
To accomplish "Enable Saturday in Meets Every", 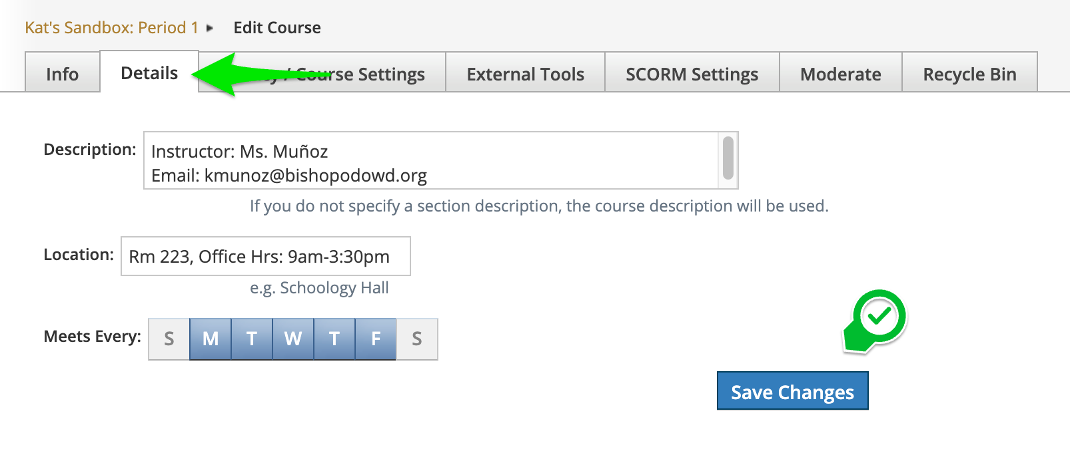I will [x=417, y=339].
